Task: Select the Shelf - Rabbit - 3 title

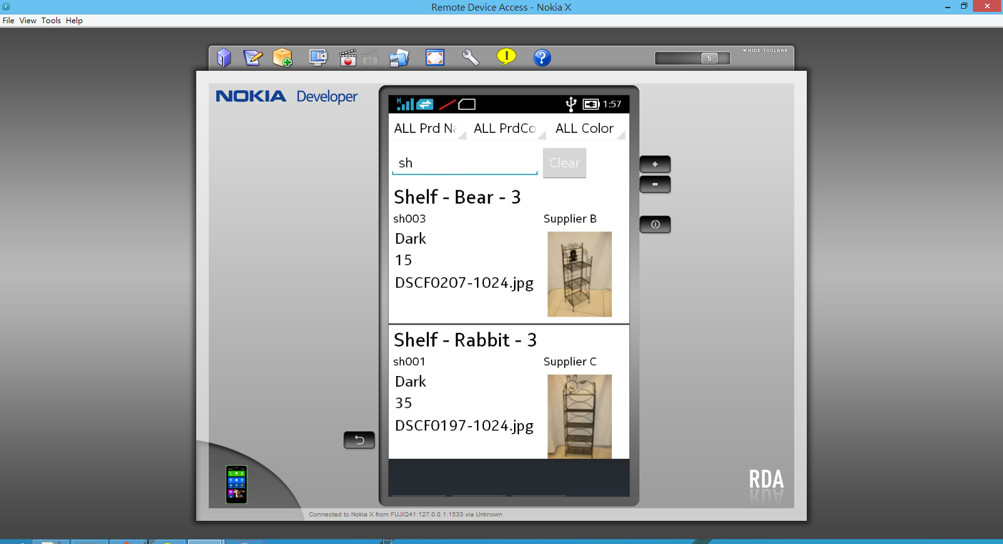Action: 465,340
